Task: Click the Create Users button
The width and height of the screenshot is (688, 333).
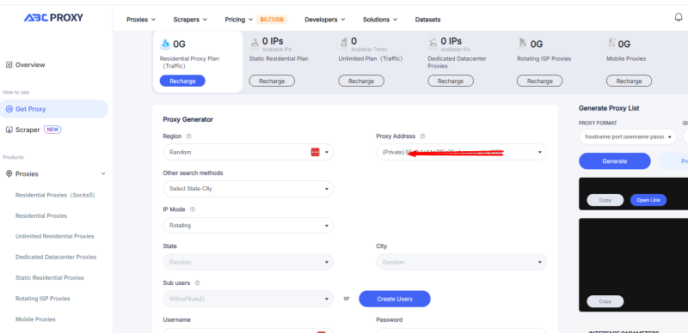Action: 395,299
